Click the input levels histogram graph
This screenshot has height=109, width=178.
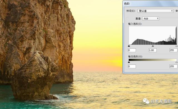coord(153,36)
